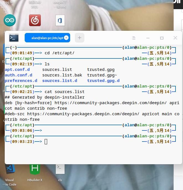Viewport: 183px width, 190px height.
Task: Click the terminal app icon in title bar
Action: coord(14,38)
